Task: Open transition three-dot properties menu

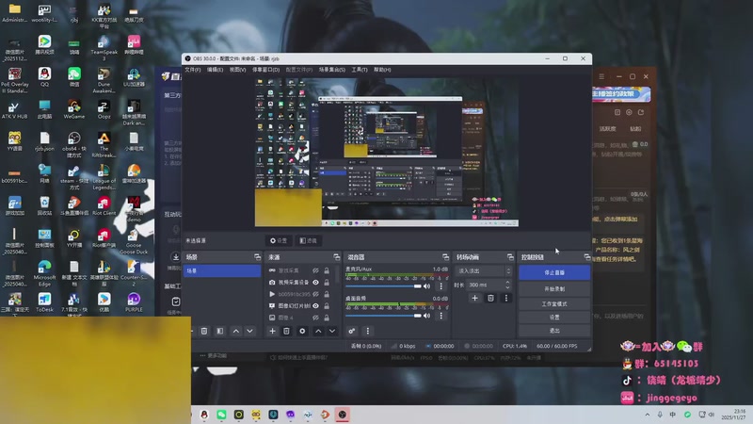Action: (505, 298)
